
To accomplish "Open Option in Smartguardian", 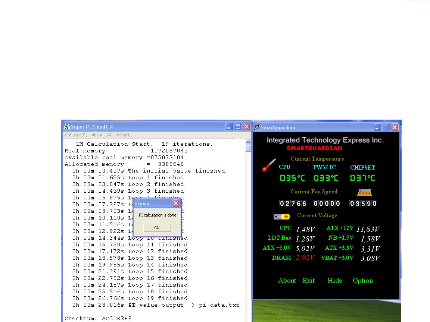I will (363, 281).
